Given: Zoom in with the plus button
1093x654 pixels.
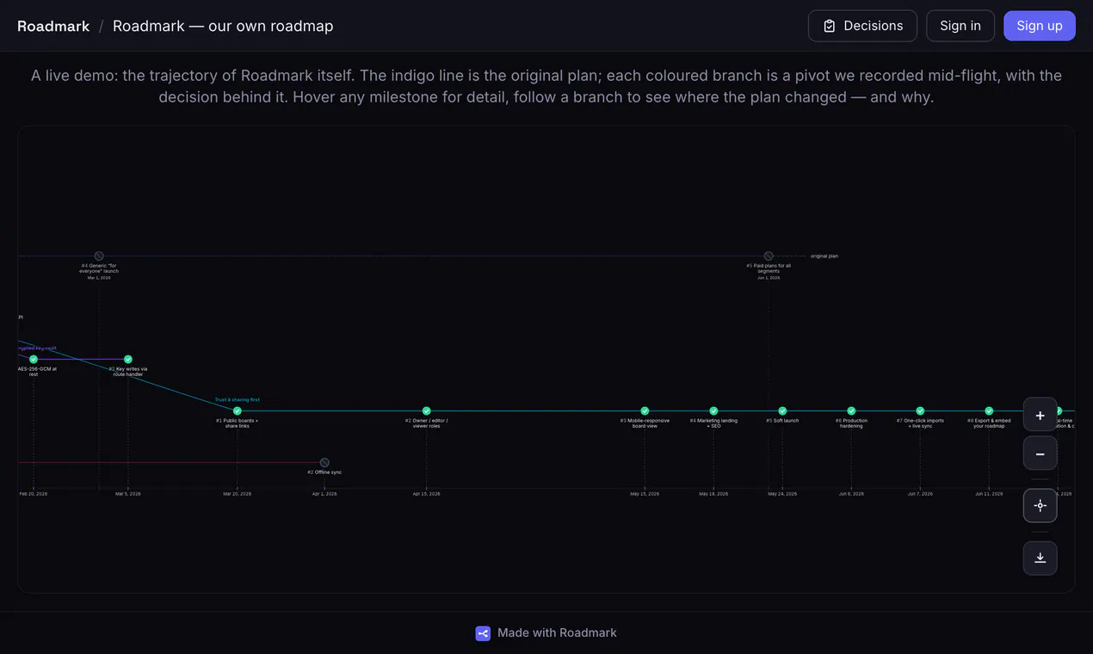Looking at the screenshot, I should (x=1040, y=416).
